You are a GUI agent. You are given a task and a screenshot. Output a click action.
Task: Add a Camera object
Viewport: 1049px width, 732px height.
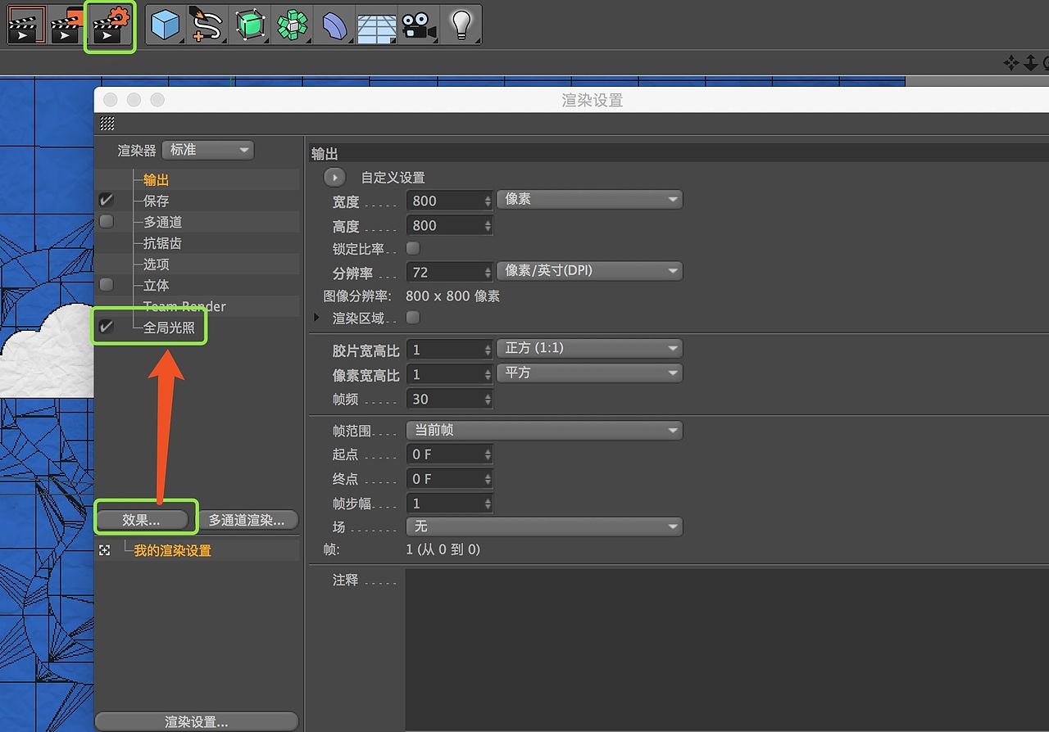click(x=419, y=25)
